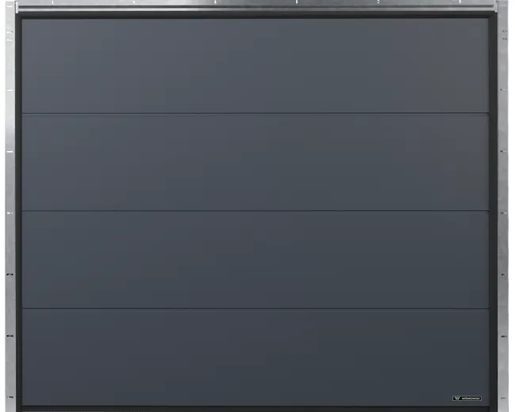This screenshot has width=515, height=412.
Task: Click the manufacturer logo badge on the door
Action: [x=467, y=399]
